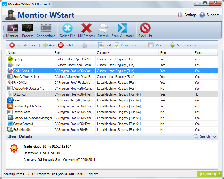Click the Delete File tool

(67, 31)
